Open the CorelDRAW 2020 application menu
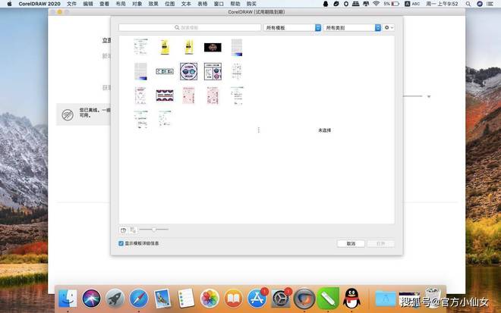 [x=39, y=4]
